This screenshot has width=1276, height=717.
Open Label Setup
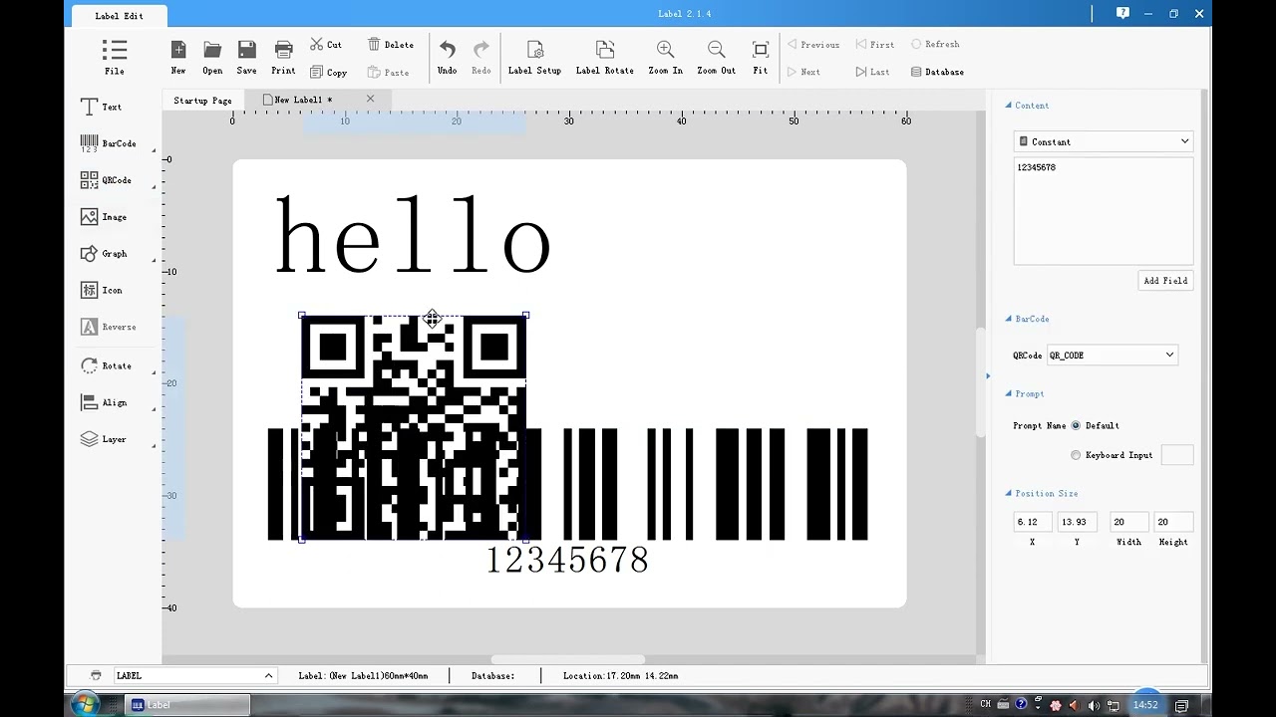(534, 57)
